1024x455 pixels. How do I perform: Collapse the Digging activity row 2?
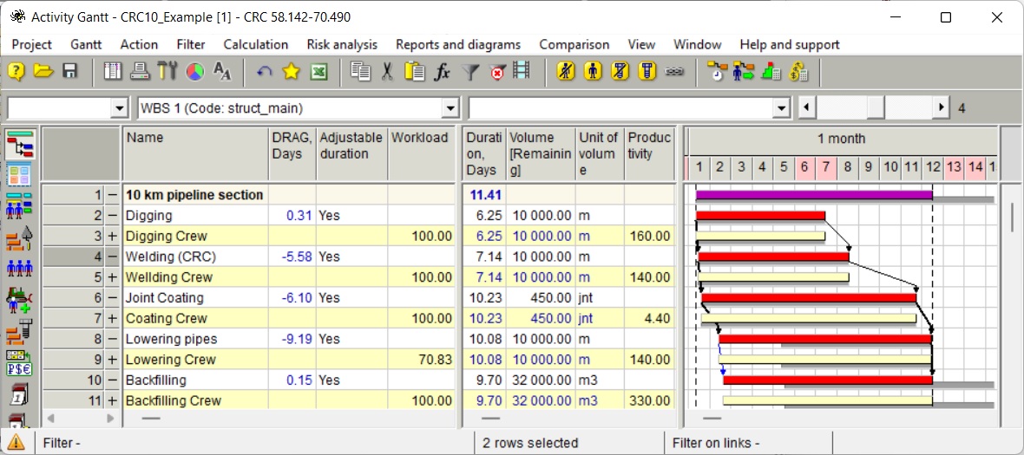point(112,215)
